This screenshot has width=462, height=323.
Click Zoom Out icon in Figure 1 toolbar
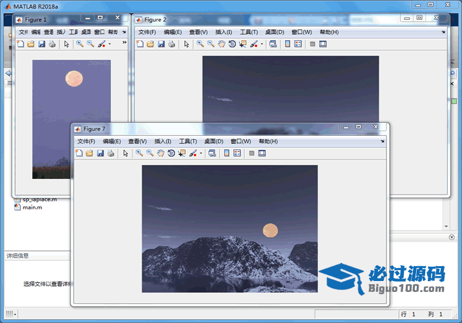90,44
